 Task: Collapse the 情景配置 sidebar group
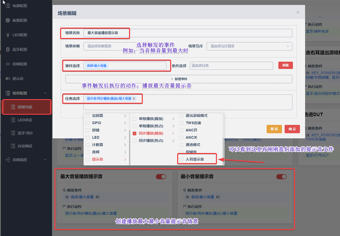(45, 93)
